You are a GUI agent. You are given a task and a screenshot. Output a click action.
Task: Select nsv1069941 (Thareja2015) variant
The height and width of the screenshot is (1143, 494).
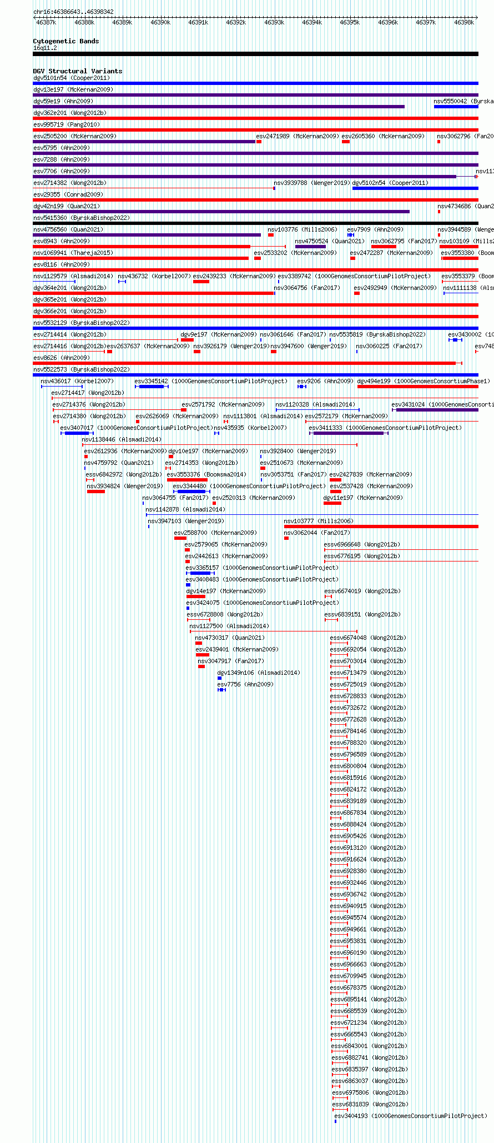pos(141,258)
